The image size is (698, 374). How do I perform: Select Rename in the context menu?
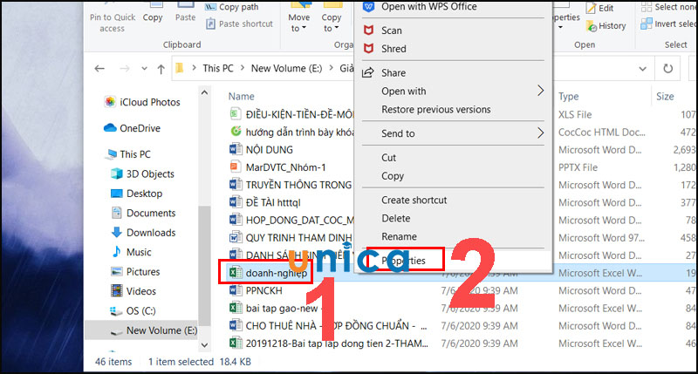coord(399,236)
